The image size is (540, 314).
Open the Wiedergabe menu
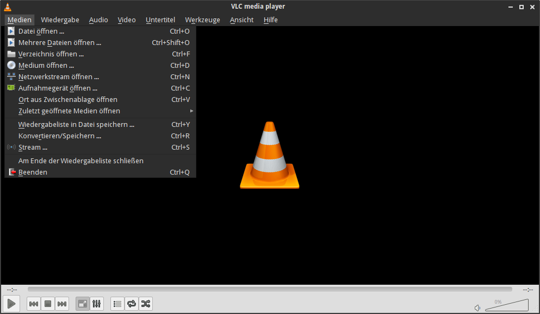pyautogui.click(x=60, y=20)
